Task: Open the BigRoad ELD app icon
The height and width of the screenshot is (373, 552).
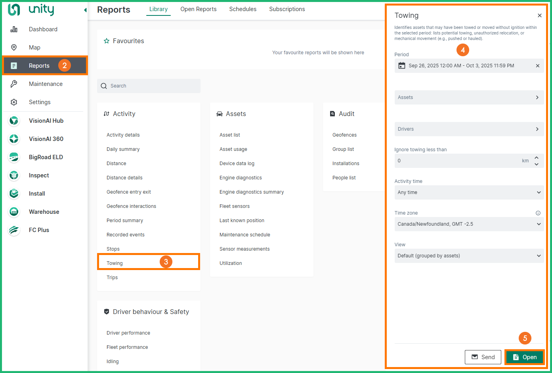Action: pos(14,157)
